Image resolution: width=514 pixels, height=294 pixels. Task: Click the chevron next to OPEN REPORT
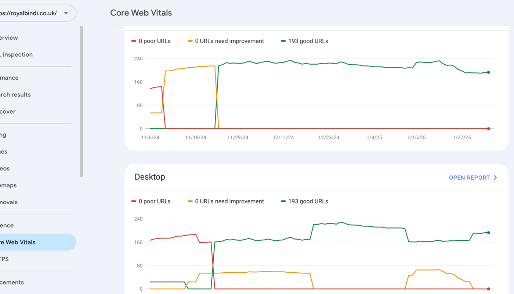(x=495, y=178)
